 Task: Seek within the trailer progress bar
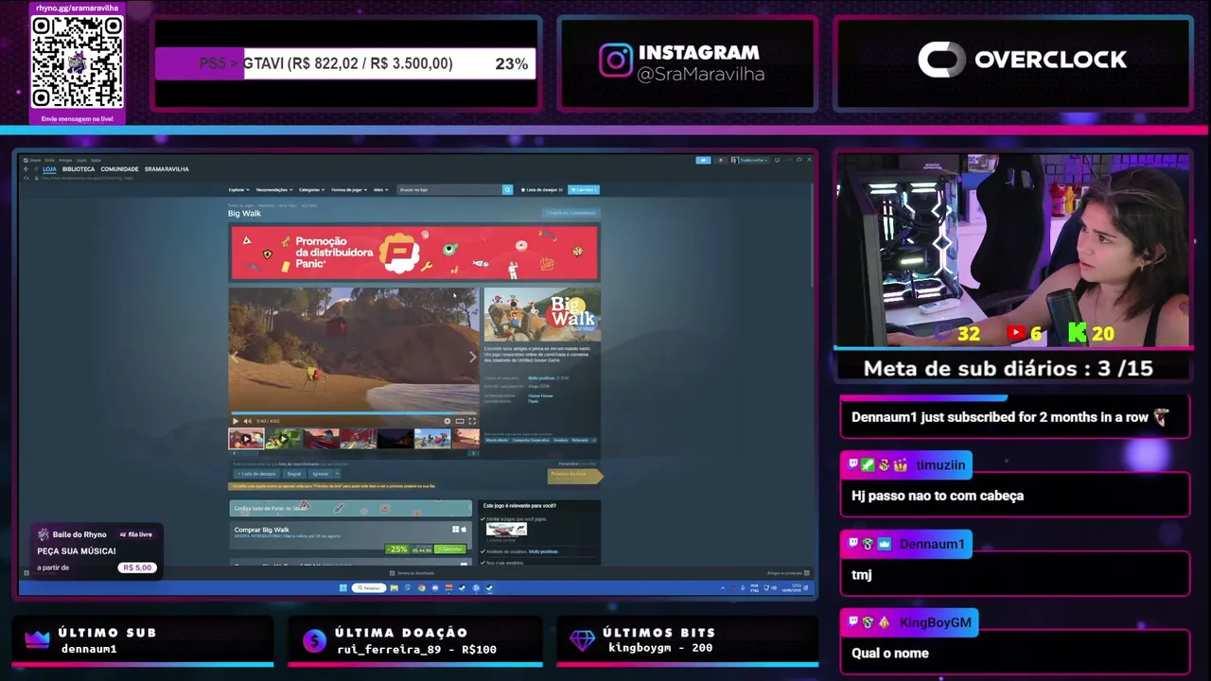click(x=354, y=413)
